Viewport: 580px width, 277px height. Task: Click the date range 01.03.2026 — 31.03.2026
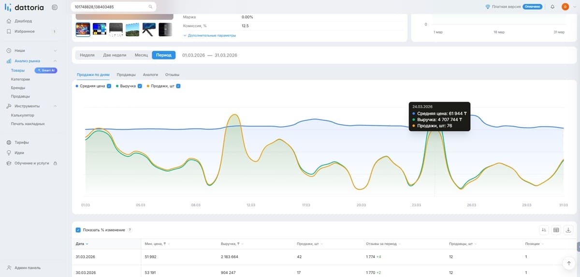click(x=210, y=55)
